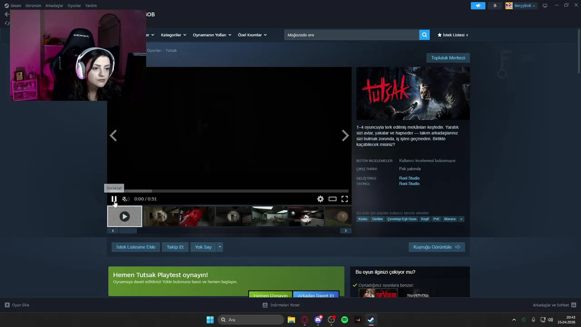The width and height of the screenshot is (581, 327).
Task: Expand the arrow next to Yok Say
Action: [x=220, y=247]
